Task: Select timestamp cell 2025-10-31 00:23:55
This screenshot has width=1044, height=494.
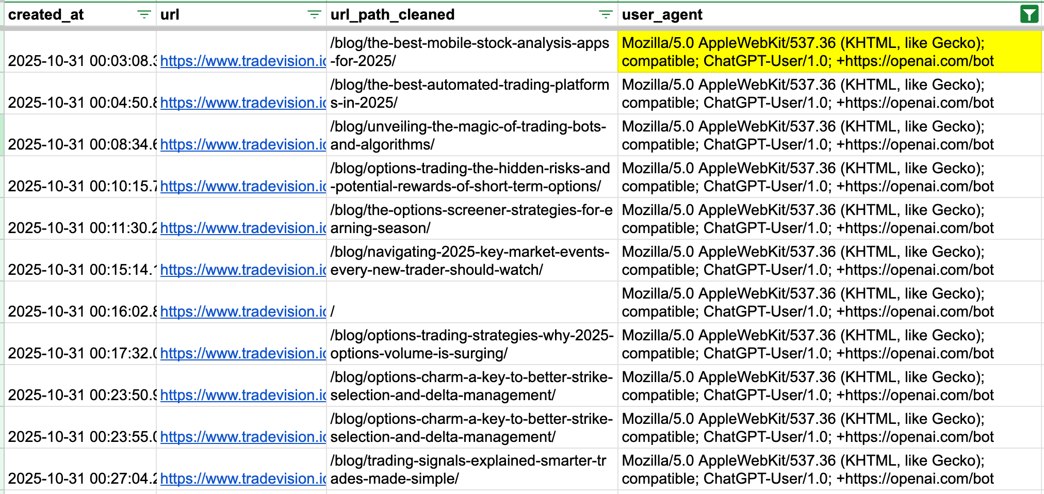Action: click(x=80, y=427)
